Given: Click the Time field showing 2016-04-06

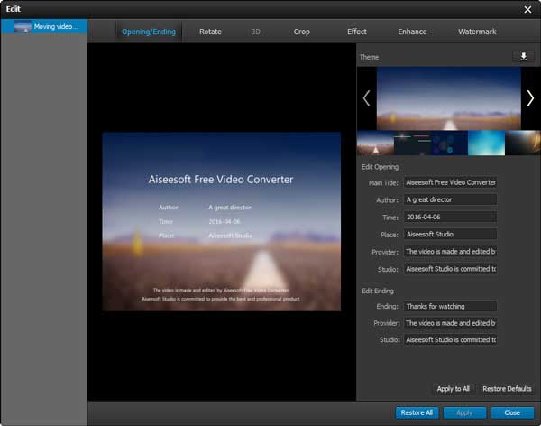Looking at the screenshot, I should click(x=450, y=217).
